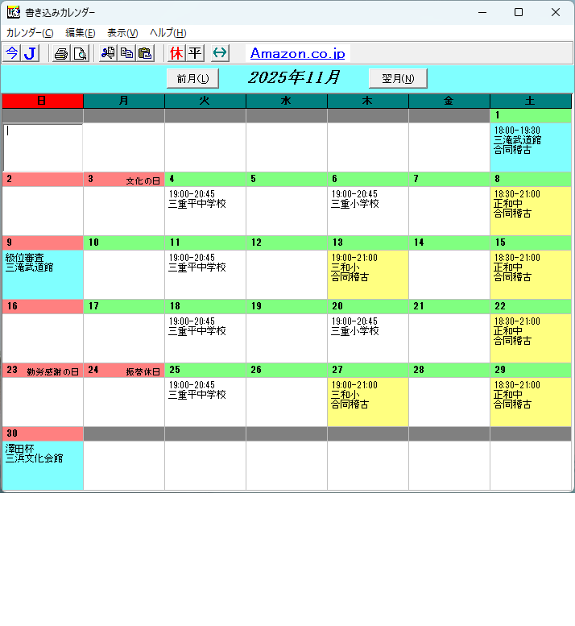Open the Amazon.co.jp link
Image resolution: width=575 pixels, height=626 pixels.
pyautogui.click(x=297, y=53)
